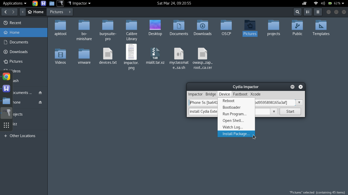Open the burpsuite-pro folder
The height and width of the screenshot is (195, 348).
pyautogui.click(x=108, y=30)
